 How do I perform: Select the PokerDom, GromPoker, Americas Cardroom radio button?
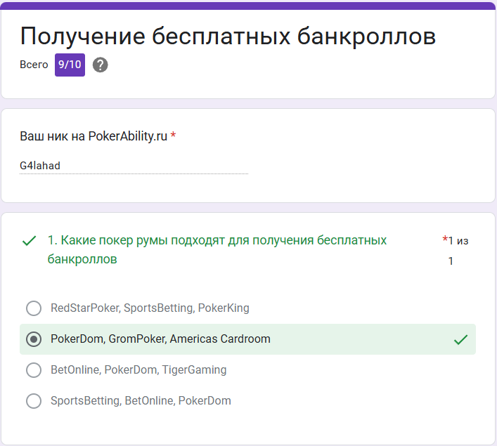coord(34,339)
